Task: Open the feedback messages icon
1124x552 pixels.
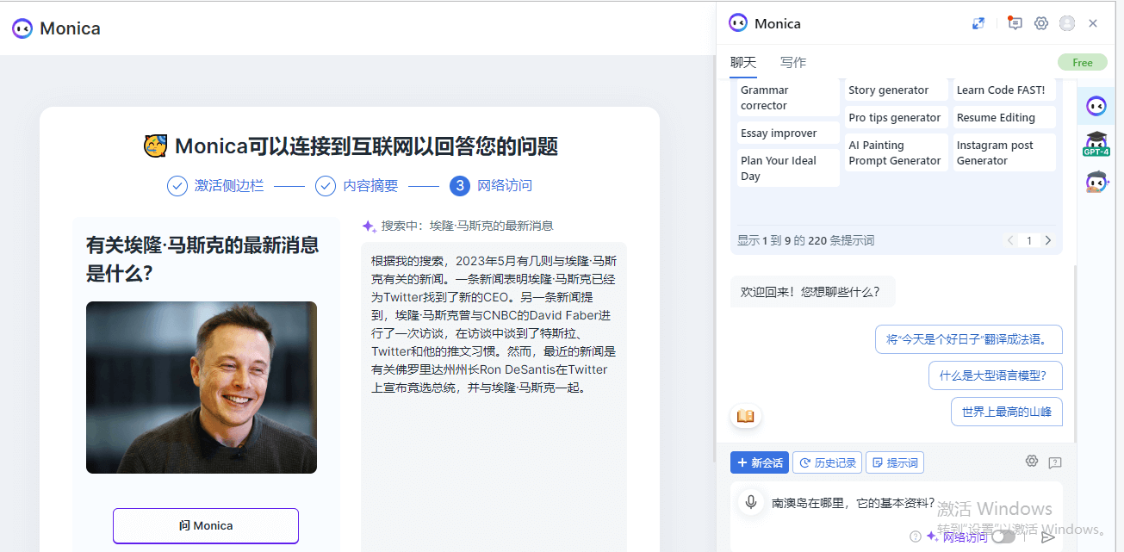Action: point(1015,23)
